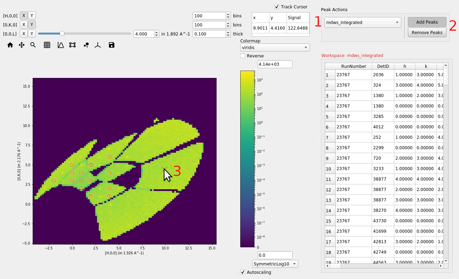The height and width of the screenshot is (279, 459).
Task: Save the slice viewer image
Action: point(111,45)
